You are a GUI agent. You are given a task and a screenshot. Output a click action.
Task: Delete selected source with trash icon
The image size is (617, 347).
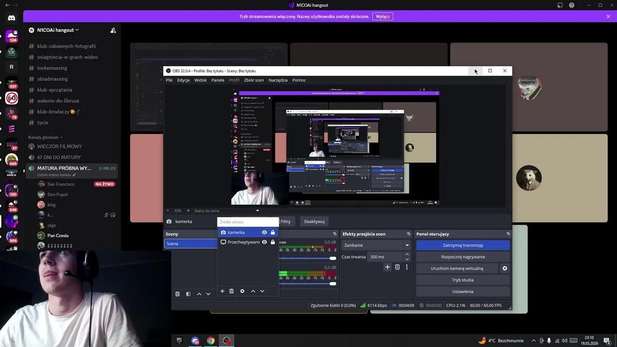tap(231, 291)
